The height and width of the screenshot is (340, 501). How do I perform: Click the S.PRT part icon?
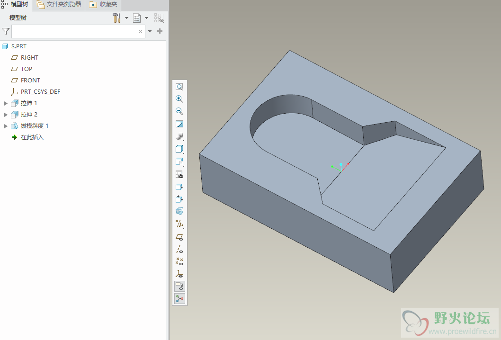(5, 46)
